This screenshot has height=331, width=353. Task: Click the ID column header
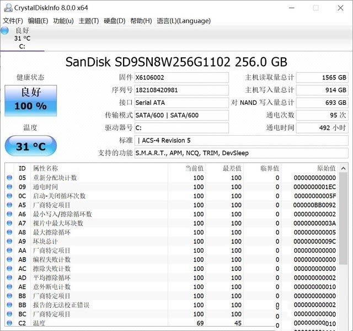[x=22, y=168]
